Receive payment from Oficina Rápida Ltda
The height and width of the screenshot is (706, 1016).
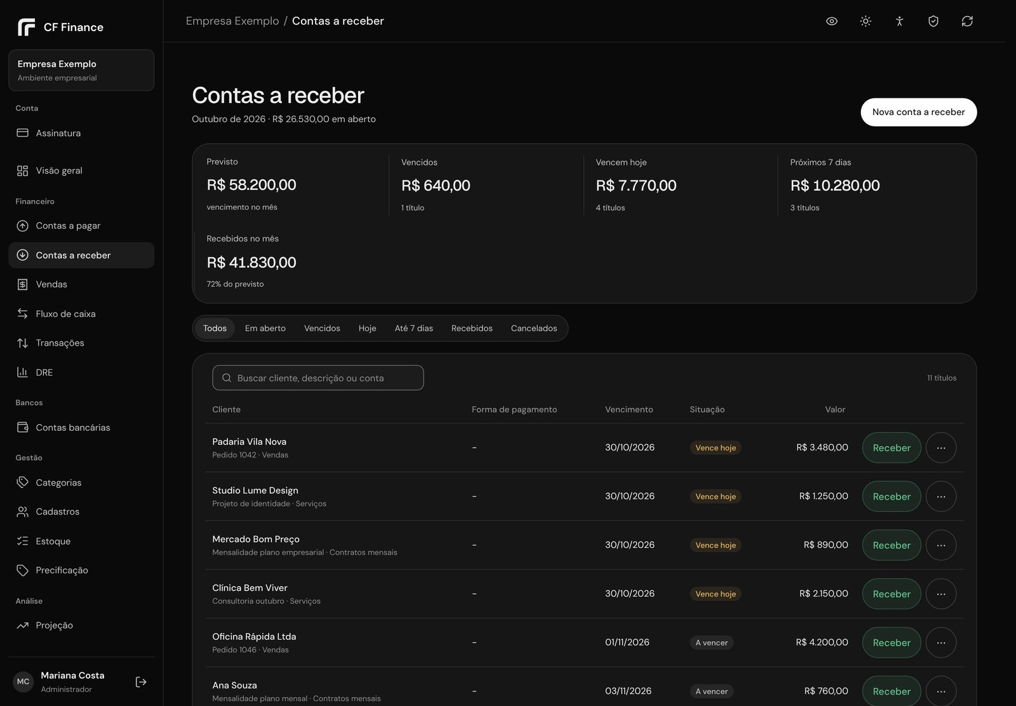pyautogui.click(x=892, y=642)
